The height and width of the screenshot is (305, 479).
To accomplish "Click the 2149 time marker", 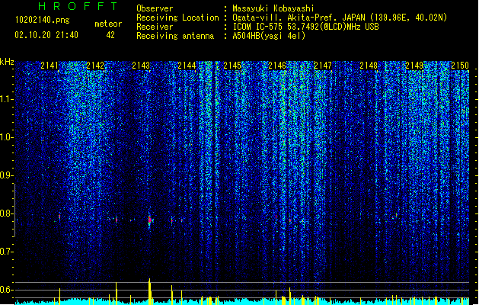I will pos(414,66).
